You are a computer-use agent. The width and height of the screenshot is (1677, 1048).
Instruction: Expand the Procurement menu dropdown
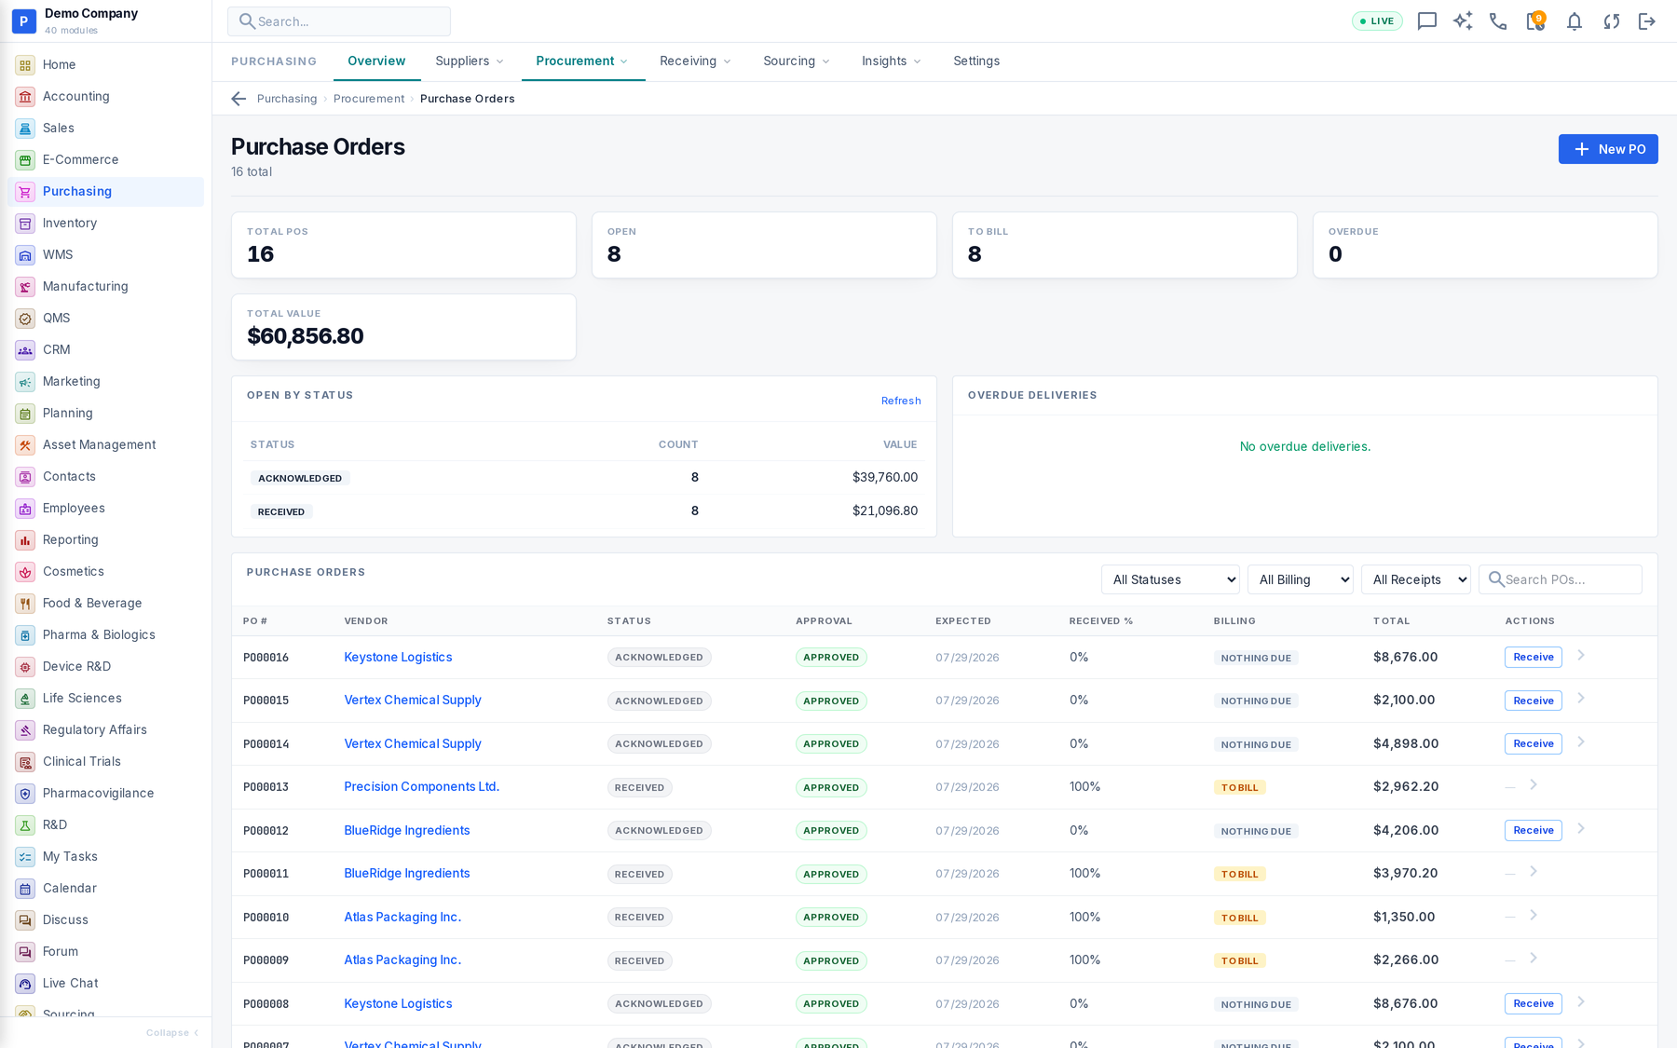[582, 61]
